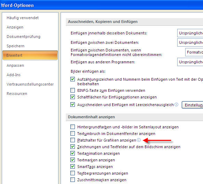Screen dimensions: 203x184
Task: Check Hintergrundfarben und -bilder im Seitenlayout
Action: point(72,127)
